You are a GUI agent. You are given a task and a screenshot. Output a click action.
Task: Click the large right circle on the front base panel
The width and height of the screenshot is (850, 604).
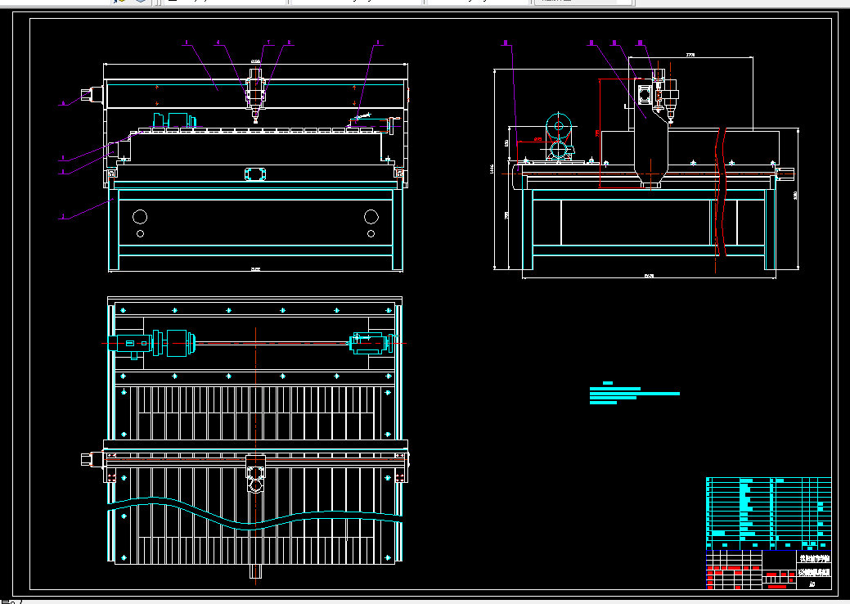(x=371, y=217)
